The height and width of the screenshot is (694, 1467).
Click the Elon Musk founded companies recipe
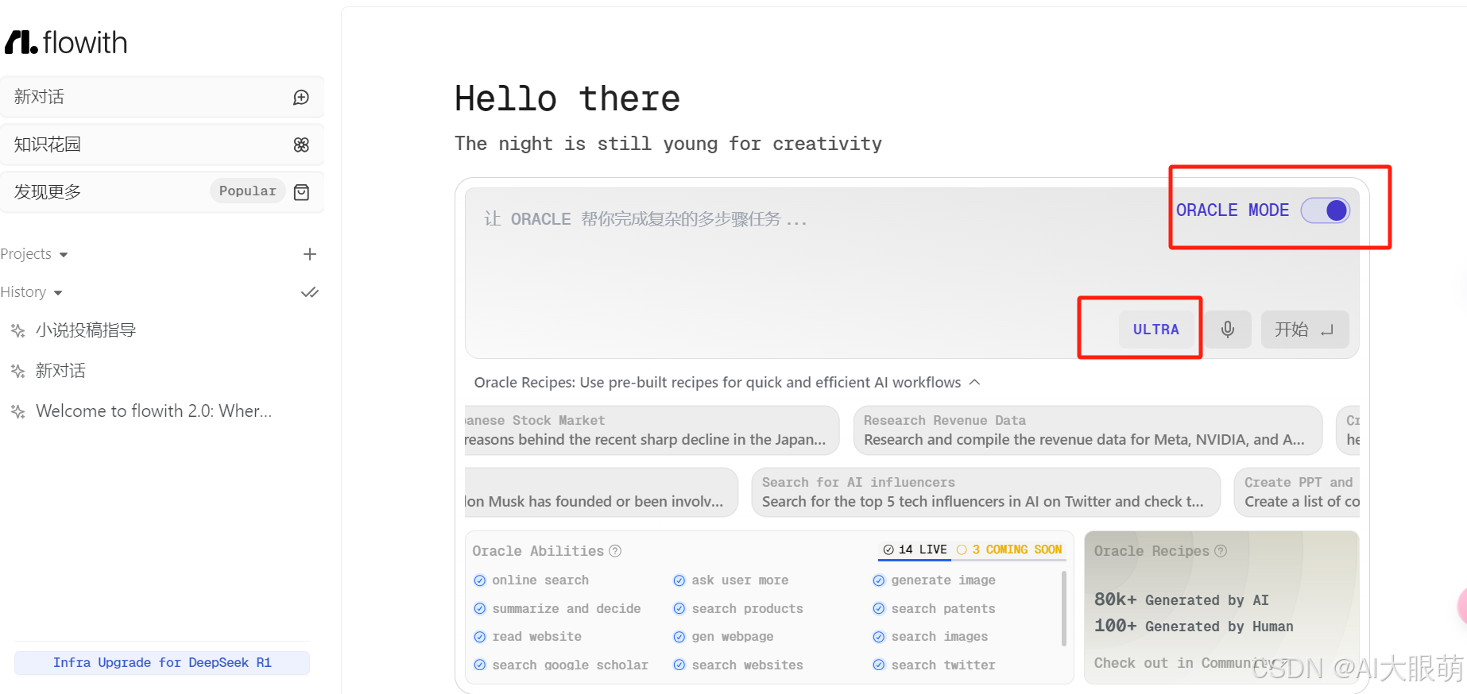click(x=601, y=492)
